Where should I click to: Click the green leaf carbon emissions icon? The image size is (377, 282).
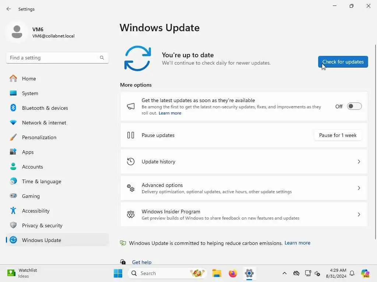tap(123, 243)
